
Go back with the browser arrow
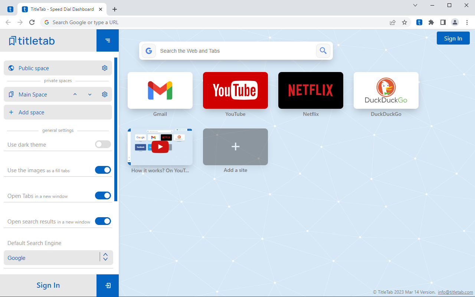click(x=8, y=22)
